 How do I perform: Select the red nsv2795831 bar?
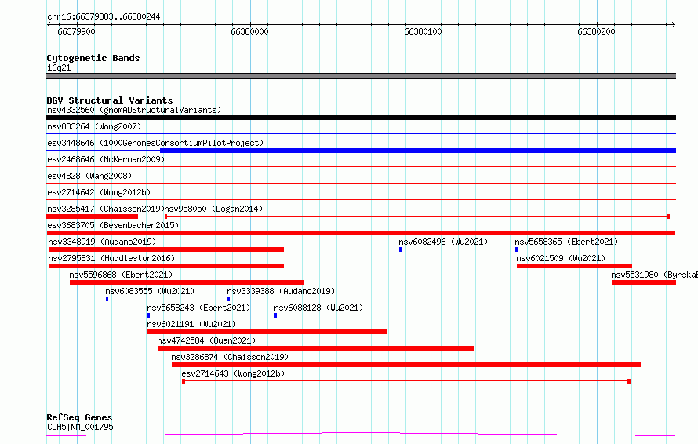[166, 266]
